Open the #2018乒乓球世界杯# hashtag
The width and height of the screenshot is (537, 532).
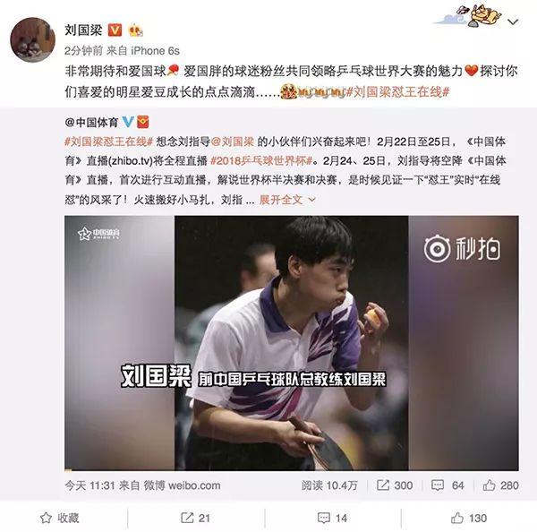[261, 161]
